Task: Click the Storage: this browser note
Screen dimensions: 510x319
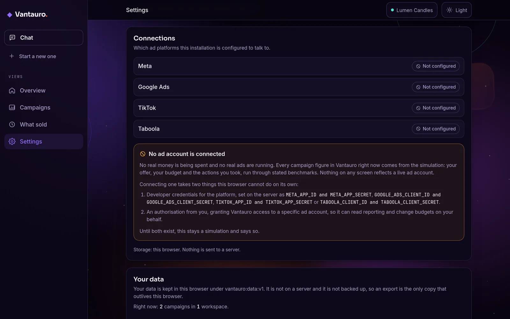Action: coord(187,250)
